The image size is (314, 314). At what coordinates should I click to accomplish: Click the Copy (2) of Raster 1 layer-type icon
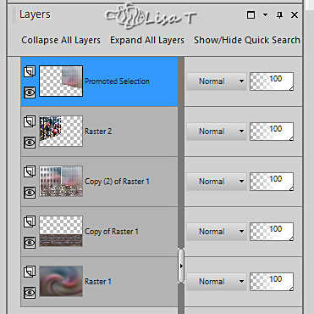pos(30,171)
